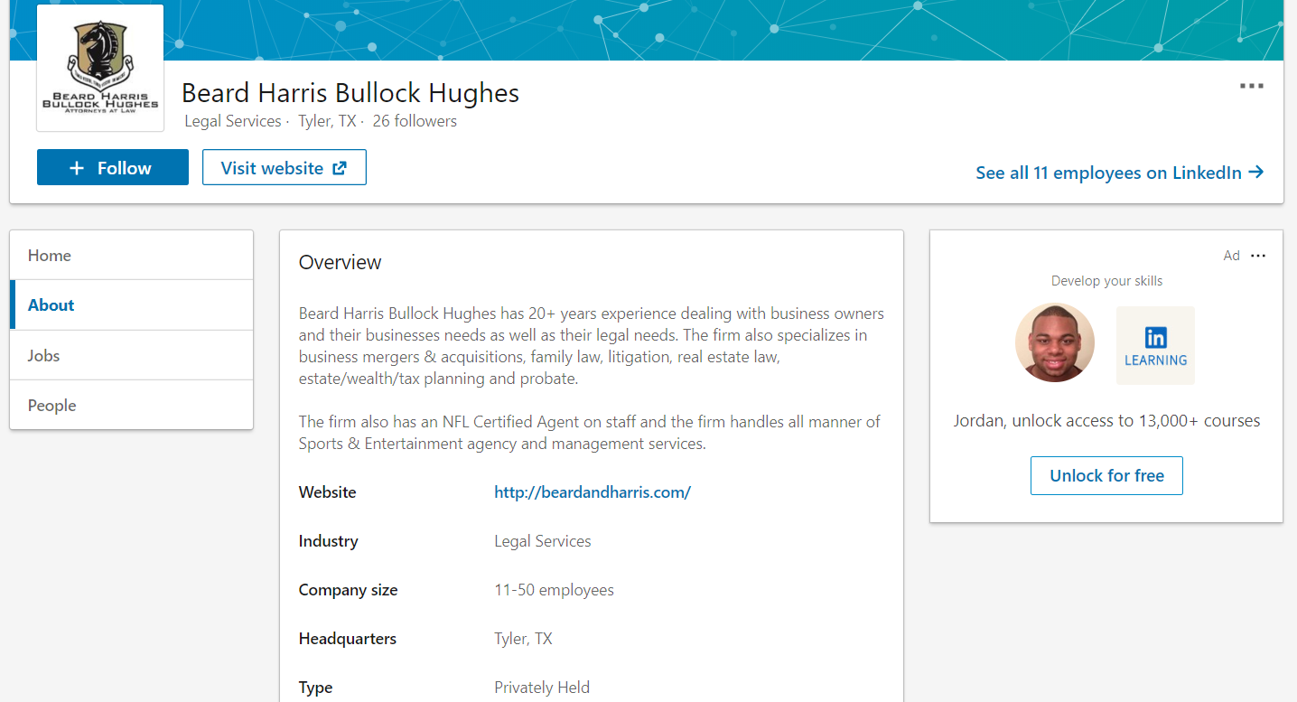Click the 'Develop your skills' ad text
Screen dimensions: 1297x702
click(1106, 281)
